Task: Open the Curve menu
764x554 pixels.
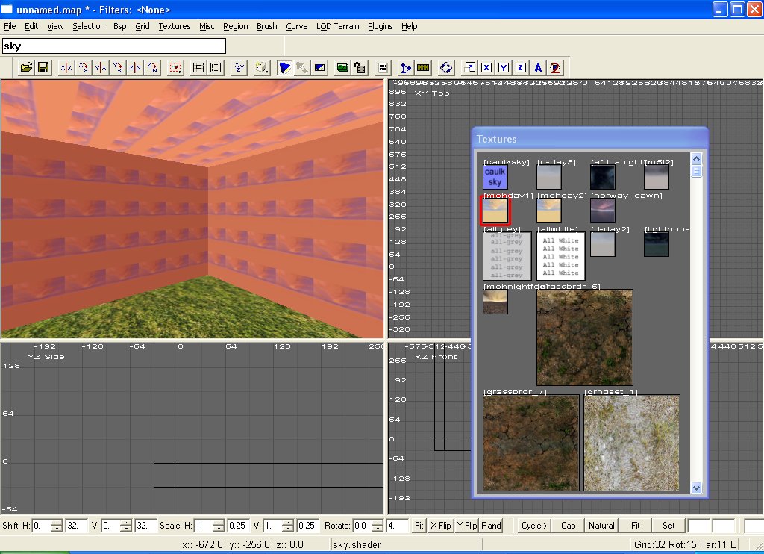Action: click(296, 26)
